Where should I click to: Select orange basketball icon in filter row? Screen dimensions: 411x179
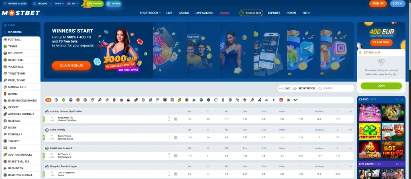pos(78,100)
